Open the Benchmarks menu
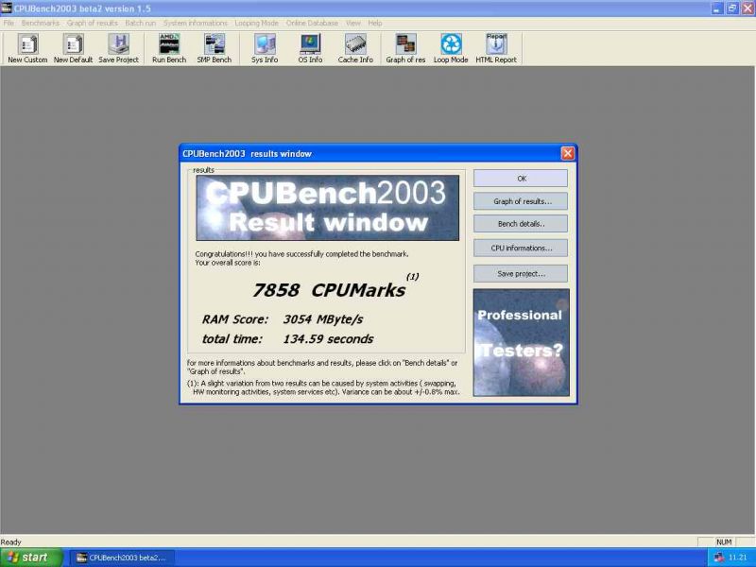The width and height of the screenshot is (756, 567). [40, 23]
